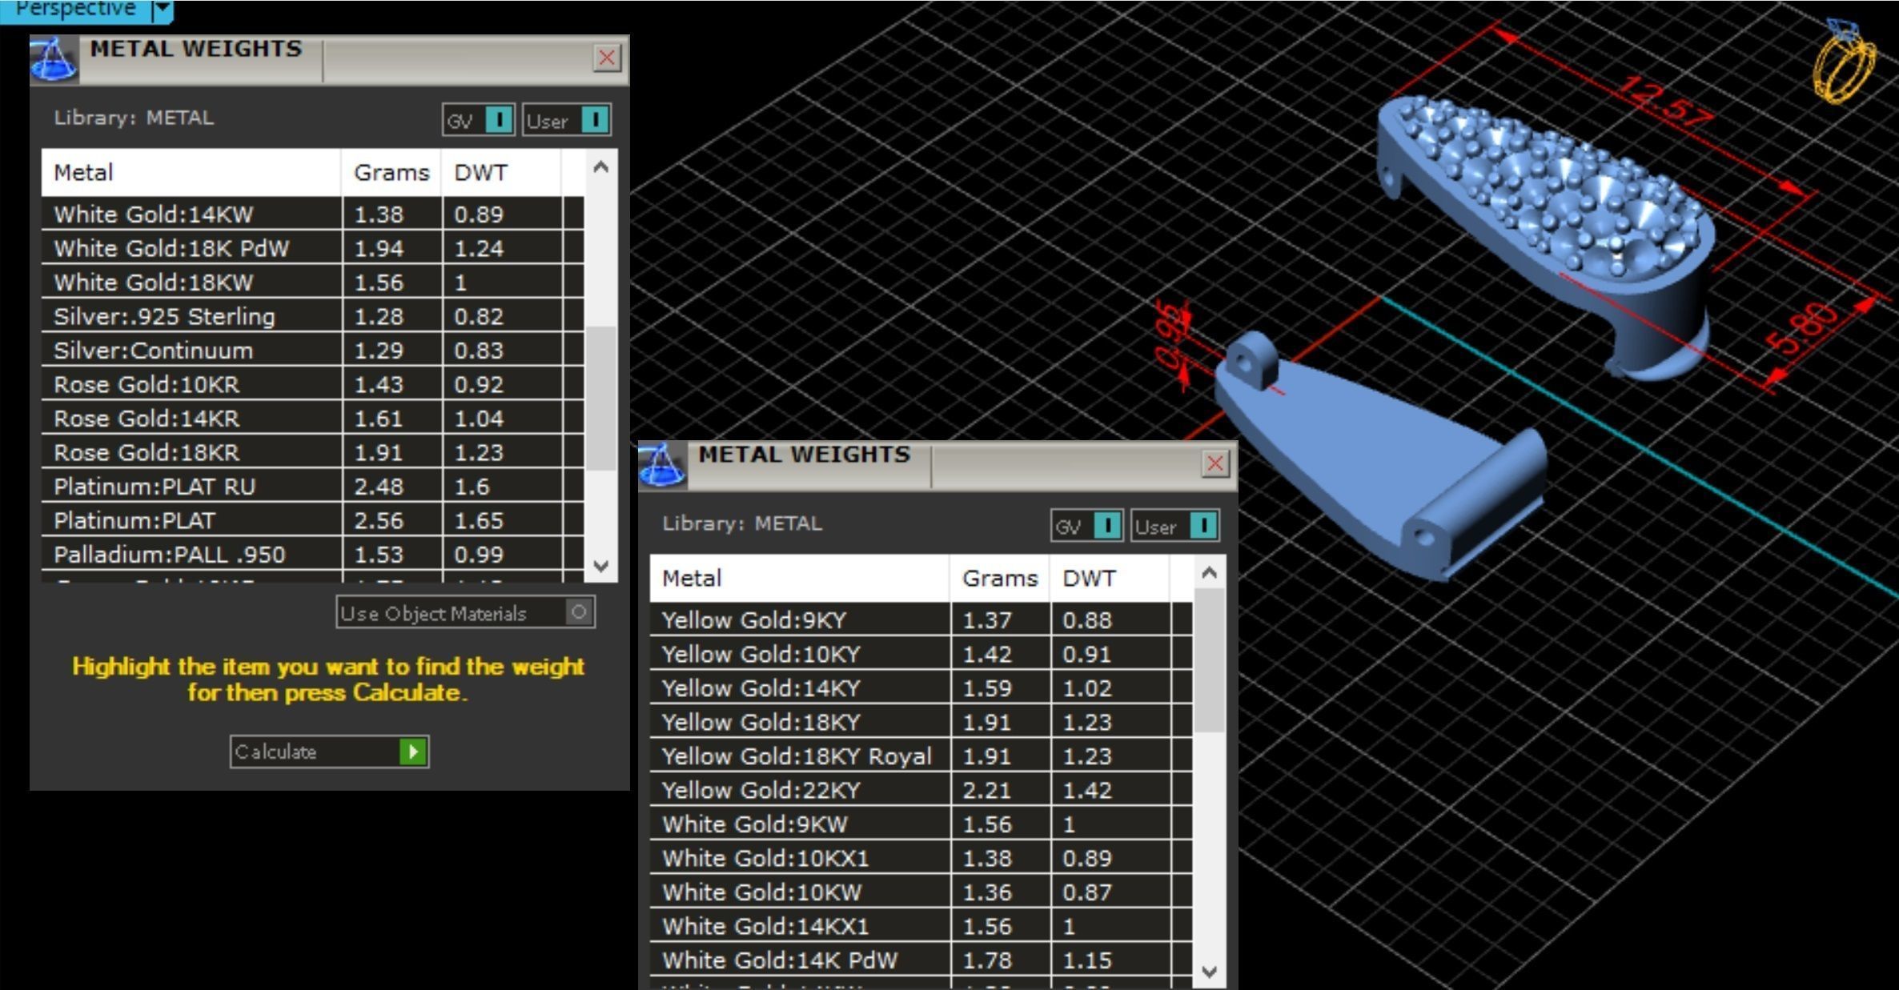Click the Metal Weights cone icon in left panel
The height and width of the screenshot is (990, 1899).
pos(54,59)
